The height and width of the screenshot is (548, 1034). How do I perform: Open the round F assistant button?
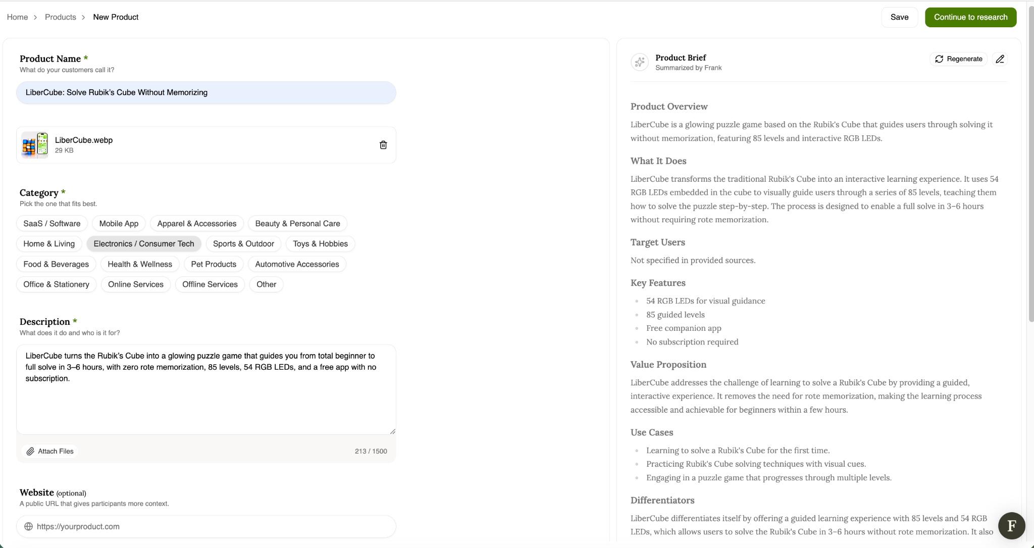(1011, 526)
